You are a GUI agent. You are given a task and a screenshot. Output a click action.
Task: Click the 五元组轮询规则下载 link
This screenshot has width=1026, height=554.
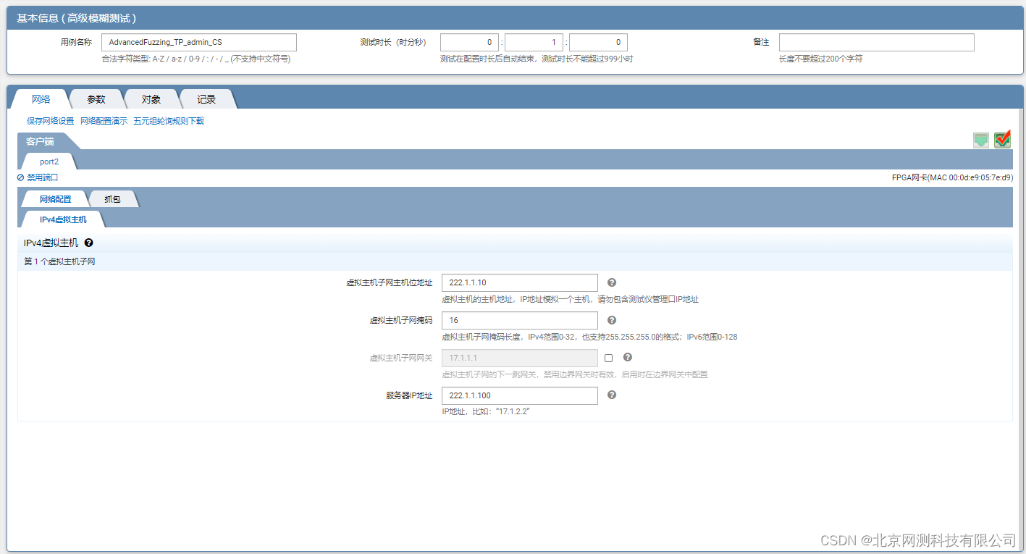(x=169, y=121)
